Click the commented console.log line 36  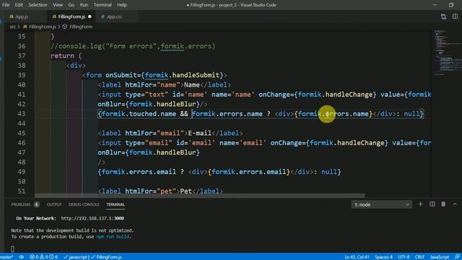tap(133, 46)
